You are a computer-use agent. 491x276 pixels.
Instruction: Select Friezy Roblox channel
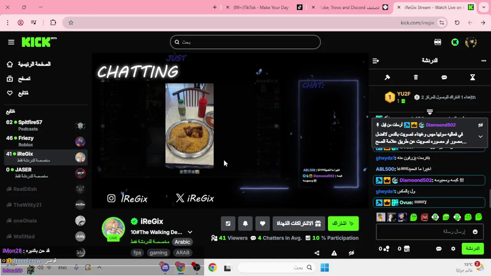coord(45,141)
